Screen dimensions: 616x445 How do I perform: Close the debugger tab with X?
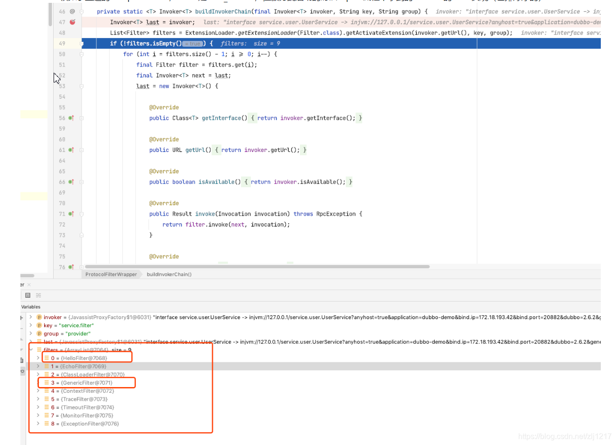(x=29, y=284)
